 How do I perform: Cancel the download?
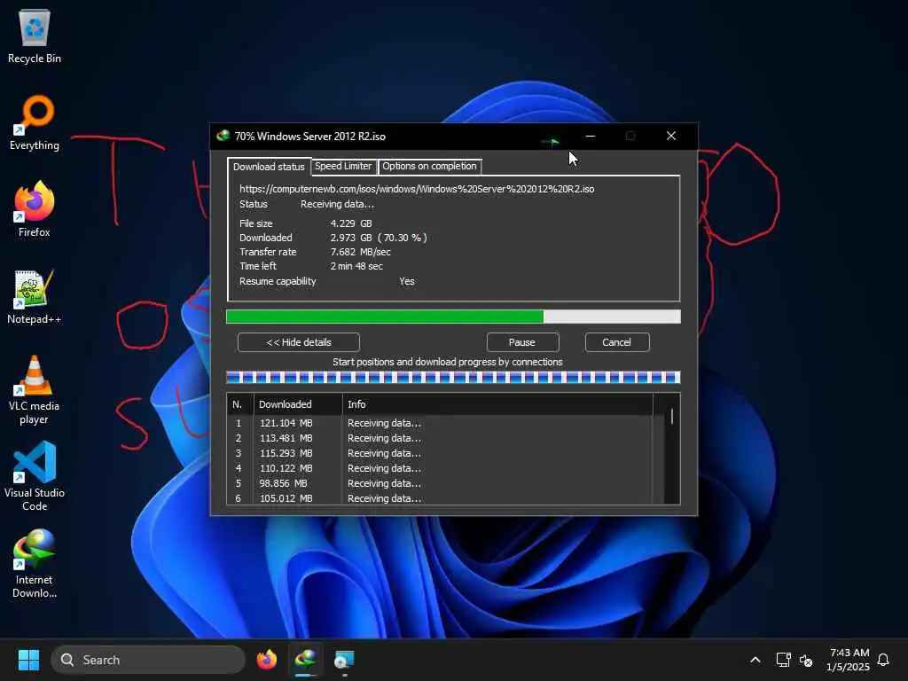pos(617,342)
